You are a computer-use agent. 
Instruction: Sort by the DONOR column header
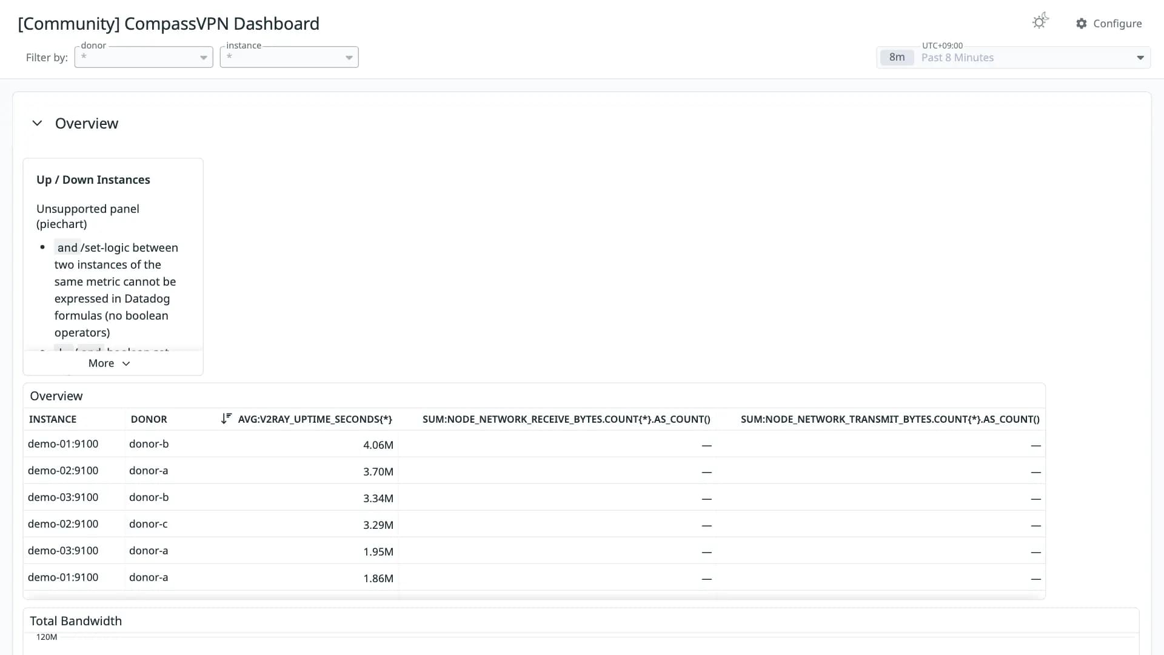pyautogui.click(x=149, y=419)
